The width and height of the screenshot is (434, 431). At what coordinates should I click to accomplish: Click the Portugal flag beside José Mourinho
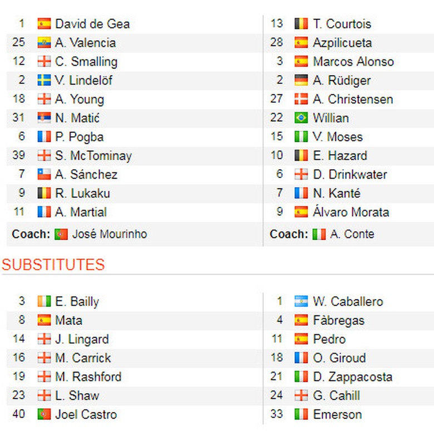61,235
